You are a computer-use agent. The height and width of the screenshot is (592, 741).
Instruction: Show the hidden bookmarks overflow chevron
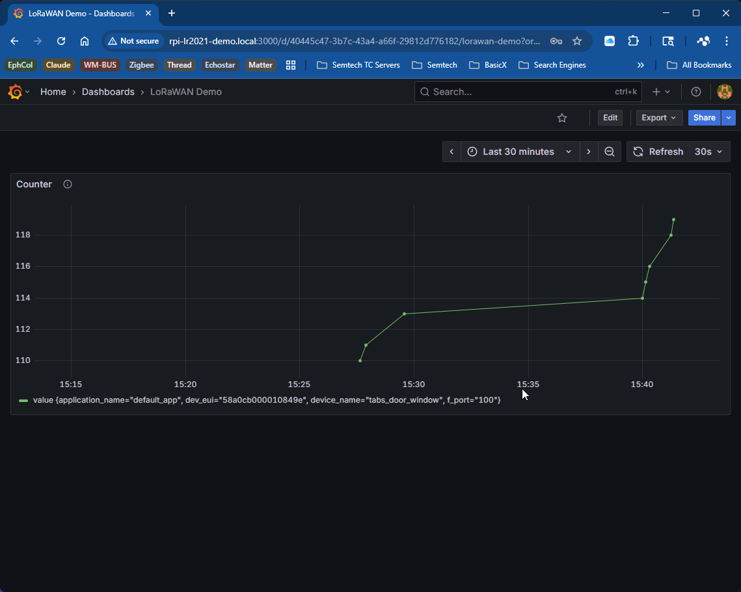[640, 65]
